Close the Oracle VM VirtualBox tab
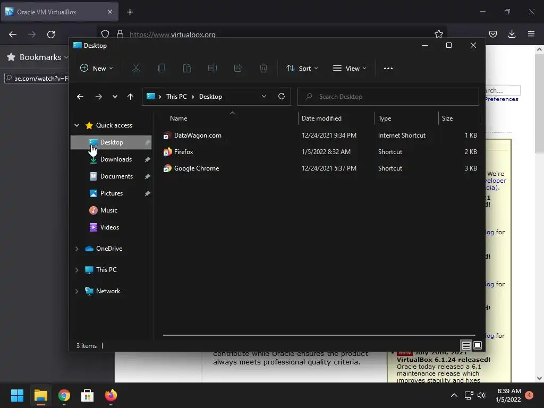Screen dimensions: 544x408 (x=109, y=12)
